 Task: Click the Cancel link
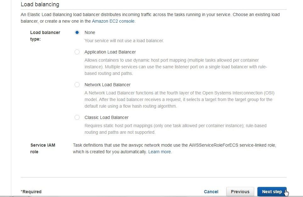tap(211, 192)
